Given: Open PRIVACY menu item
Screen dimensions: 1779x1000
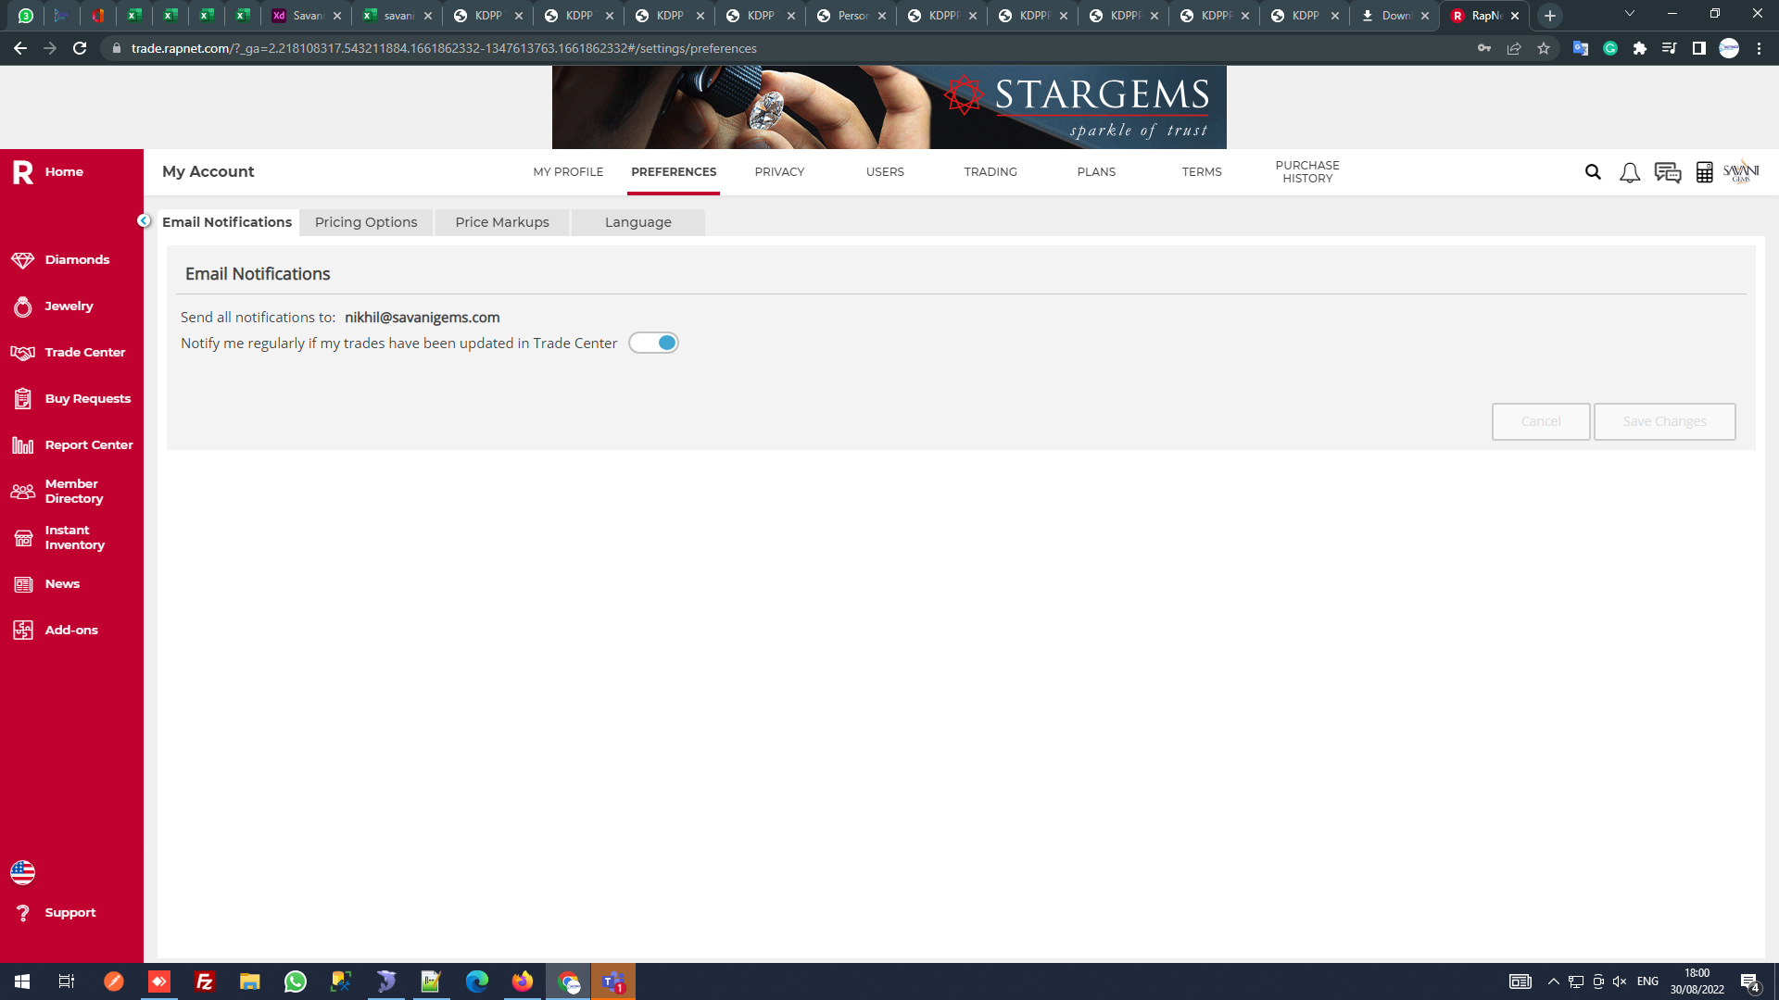Looking at the screenshot, I should [779, 172].
